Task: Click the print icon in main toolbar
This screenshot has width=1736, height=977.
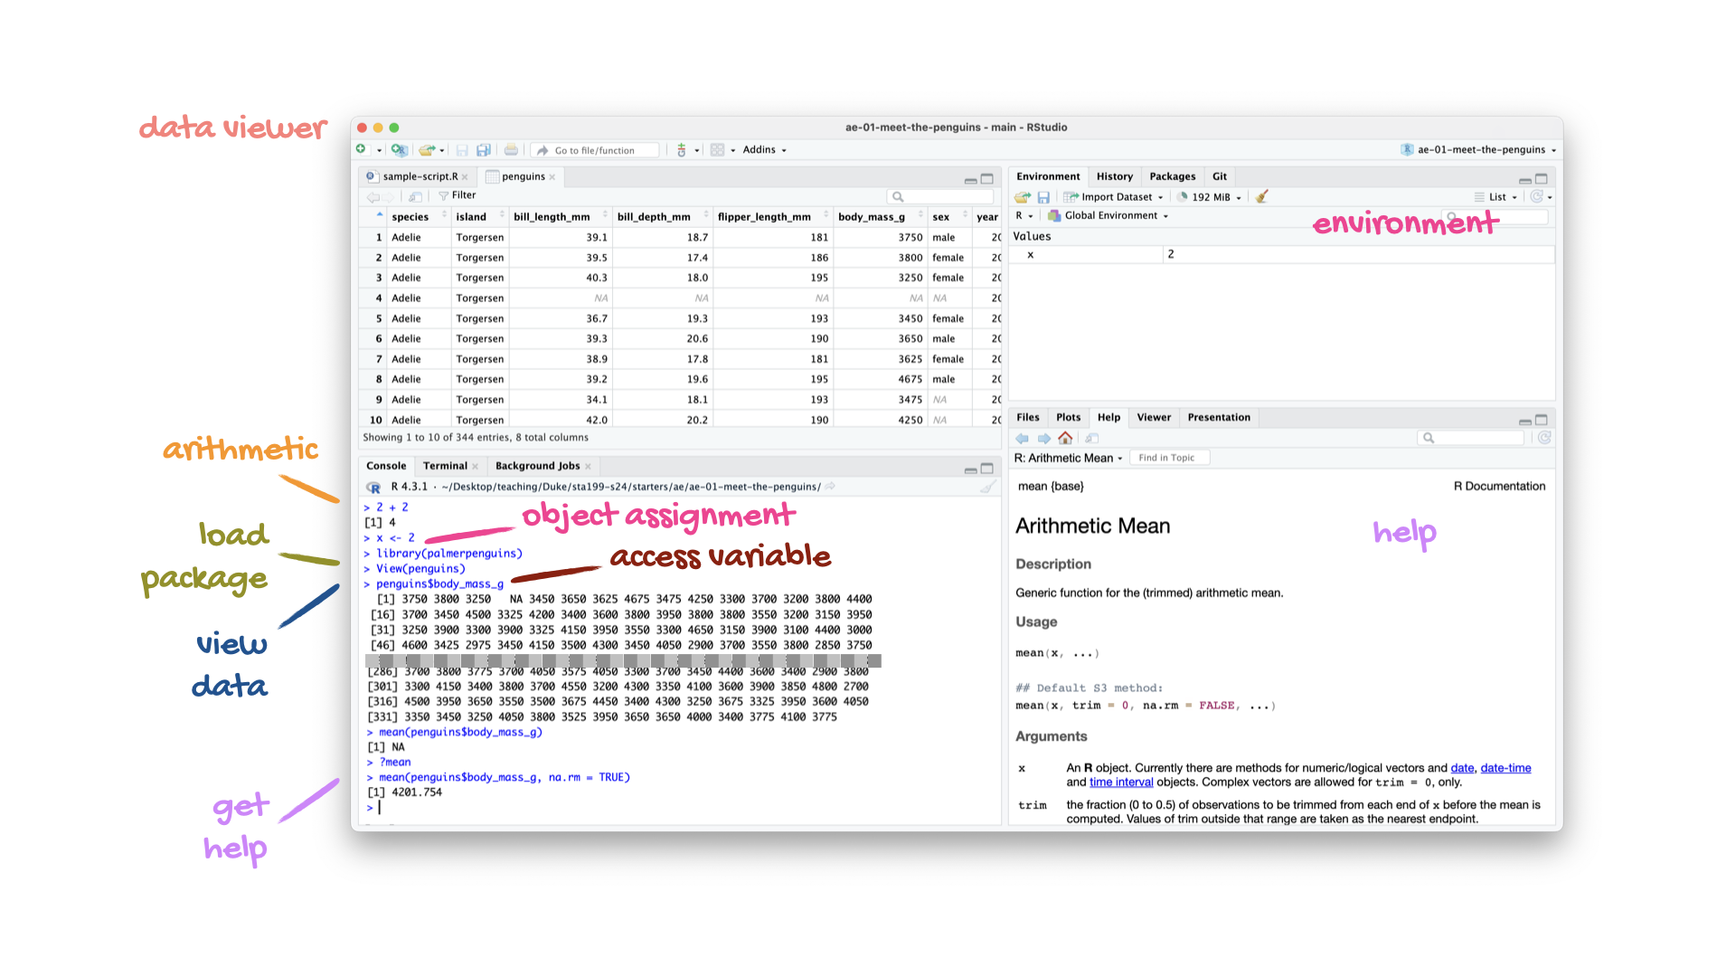Action: [511, 150]
